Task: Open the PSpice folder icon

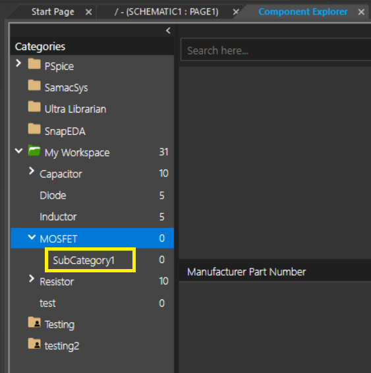Action: click(34, 64)
